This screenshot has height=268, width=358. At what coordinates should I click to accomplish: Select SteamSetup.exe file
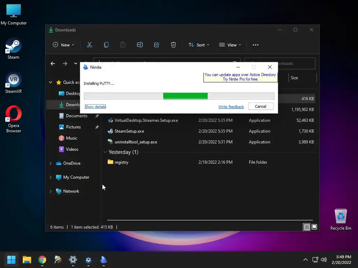click(x=129, y=131)
